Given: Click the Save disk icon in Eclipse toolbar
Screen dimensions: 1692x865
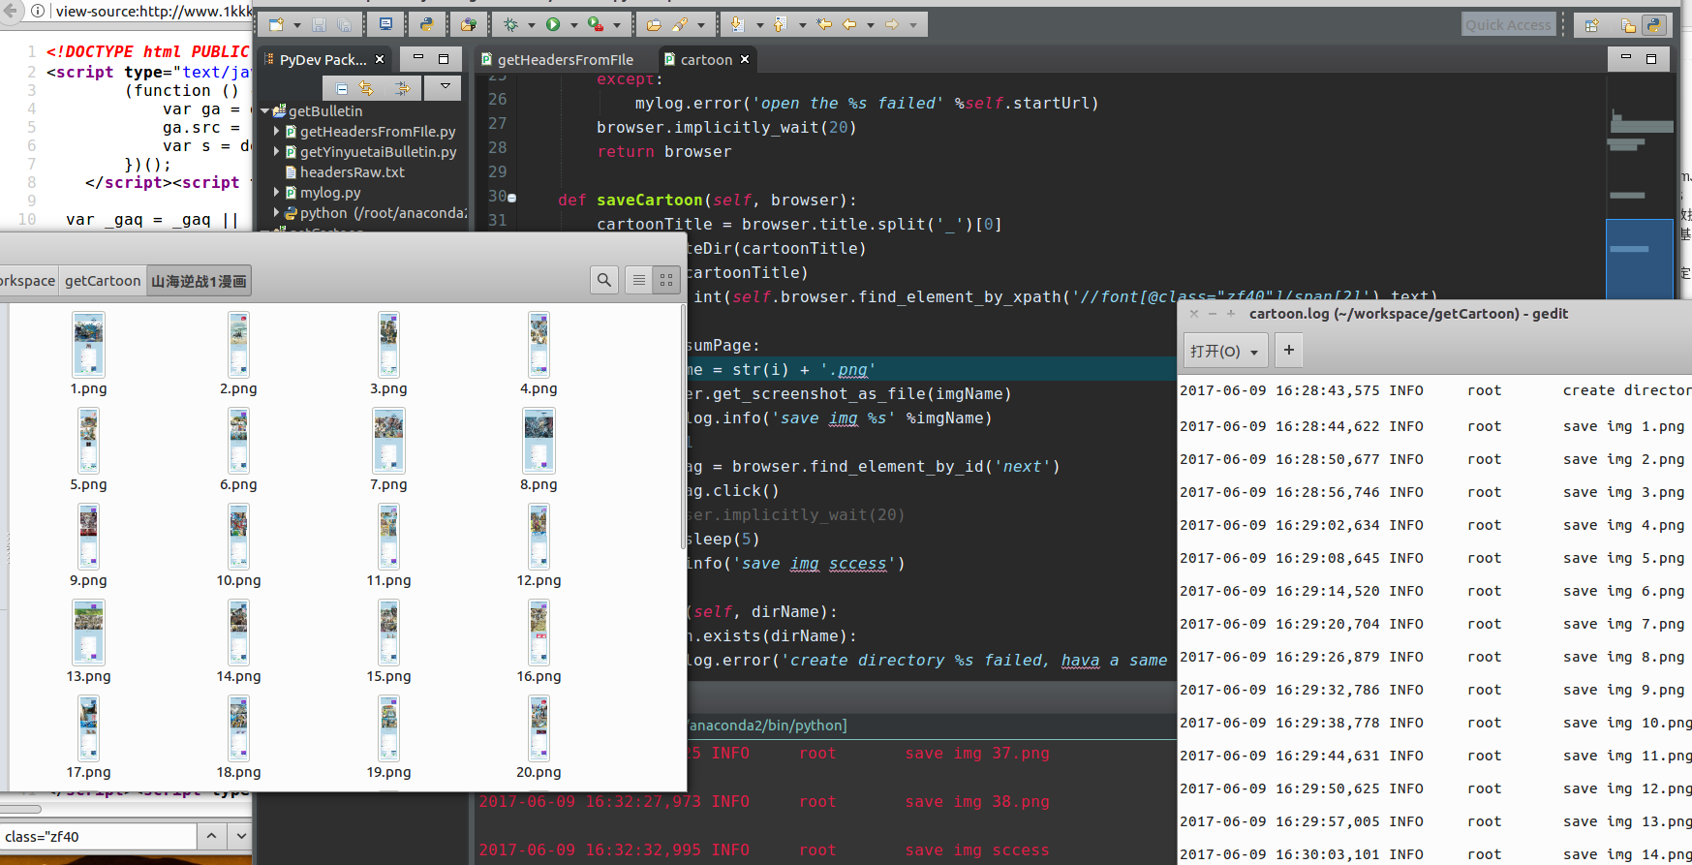Looking at the screenshot, I should click(319, 24).
